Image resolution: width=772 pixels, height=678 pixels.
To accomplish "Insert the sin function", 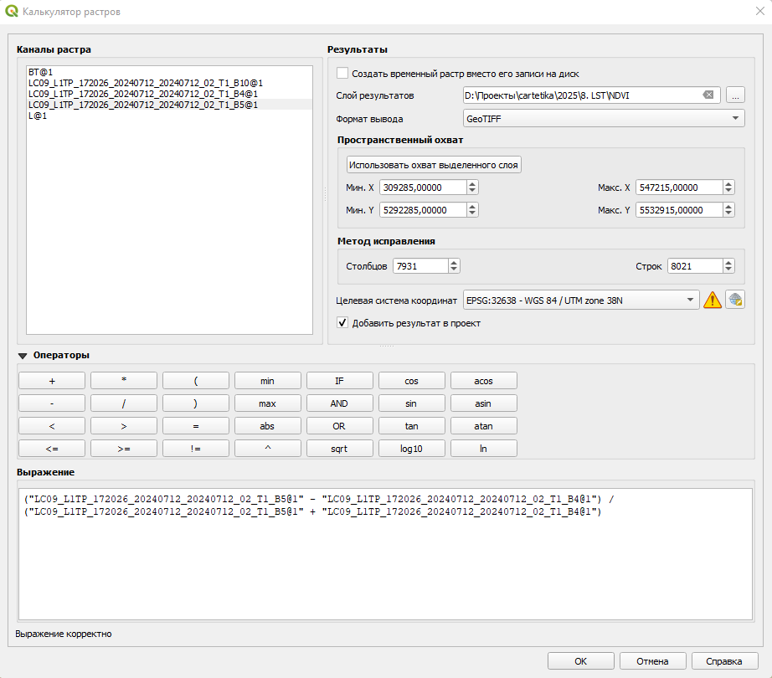I will 411,403.
